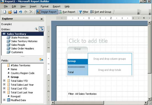Screen dimensions: 152x105
Task: Expand the Total Cost YTD field
Action: point(4,88)
